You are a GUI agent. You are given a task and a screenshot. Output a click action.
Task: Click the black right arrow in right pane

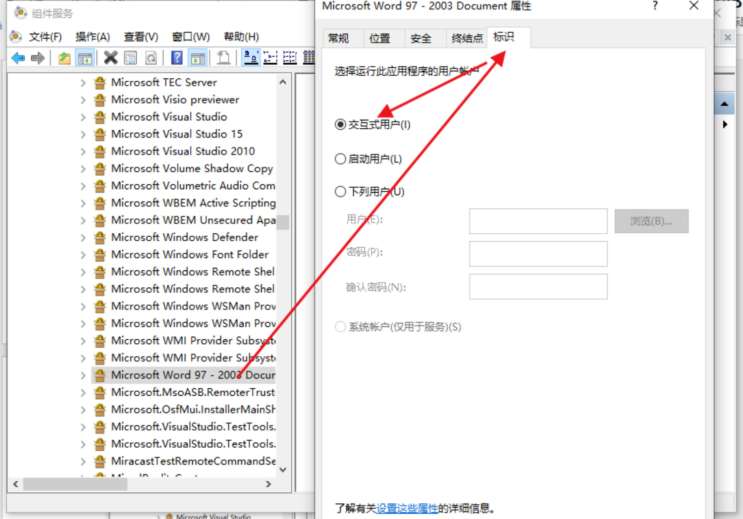coord(725,124)
